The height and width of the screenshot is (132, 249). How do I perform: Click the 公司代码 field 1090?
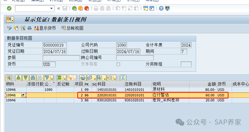tap(121, 45)
